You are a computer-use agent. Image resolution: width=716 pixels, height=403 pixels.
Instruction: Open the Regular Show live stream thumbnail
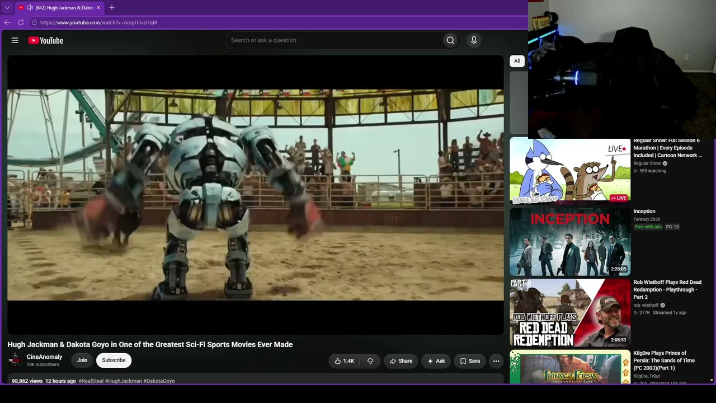pyautogui.click(x=570, y=171)
